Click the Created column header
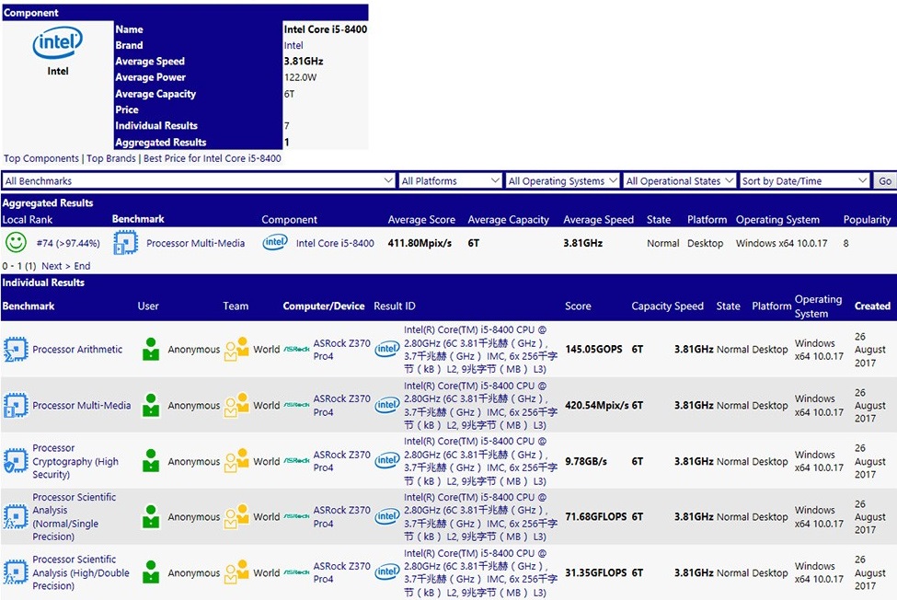The width and height of the screenshot is (897, 600). [x=872, y=306]
